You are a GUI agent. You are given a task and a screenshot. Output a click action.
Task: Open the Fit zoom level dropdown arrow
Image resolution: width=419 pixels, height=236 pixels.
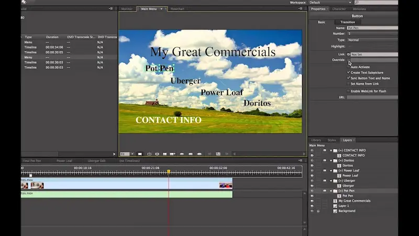pyautogui.click(x=132, y=154)
